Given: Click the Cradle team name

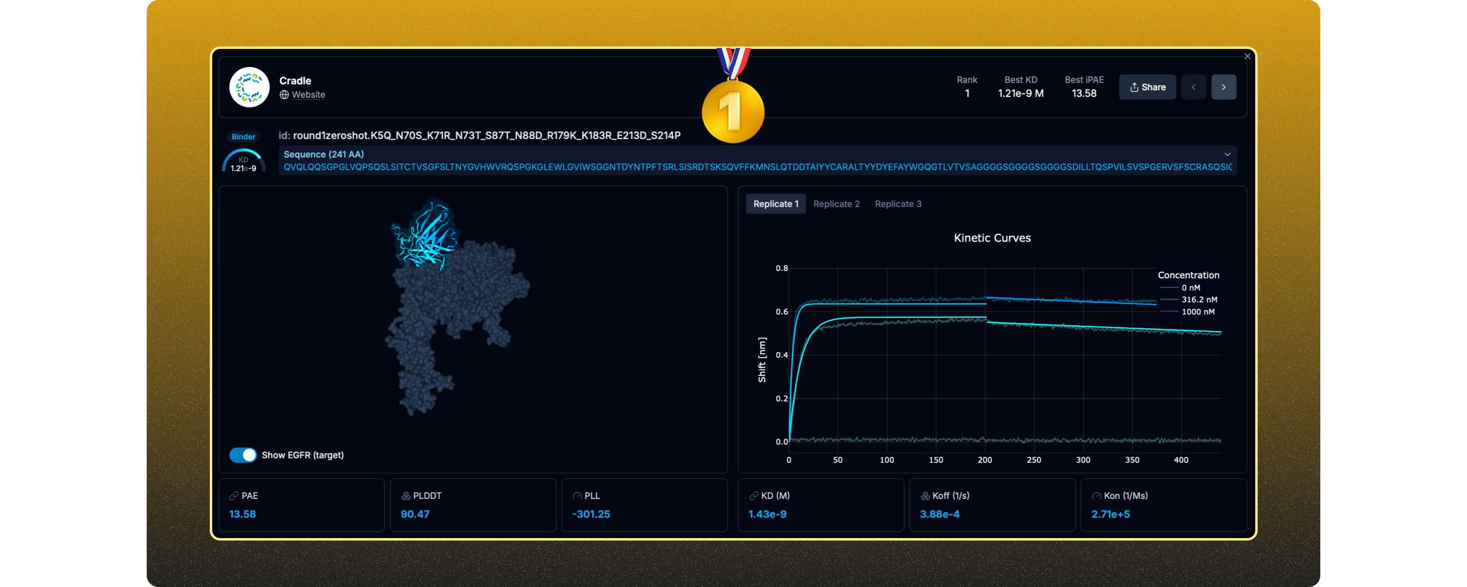Looking at the screenshot, I should pyautogui.click(x=295, y=81).
